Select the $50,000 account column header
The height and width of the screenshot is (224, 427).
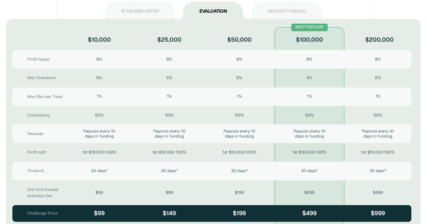(x=239, y=40)
